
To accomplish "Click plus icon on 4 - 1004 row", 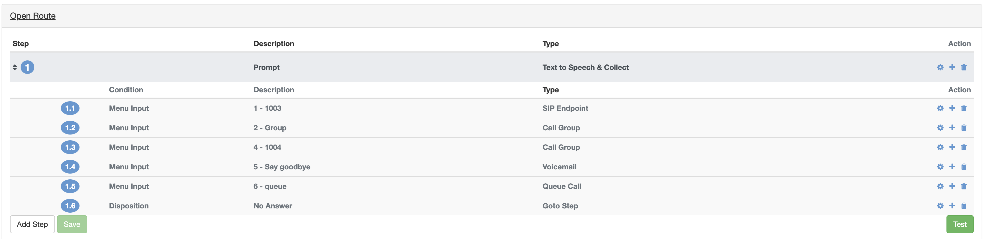I will point(952,147).
